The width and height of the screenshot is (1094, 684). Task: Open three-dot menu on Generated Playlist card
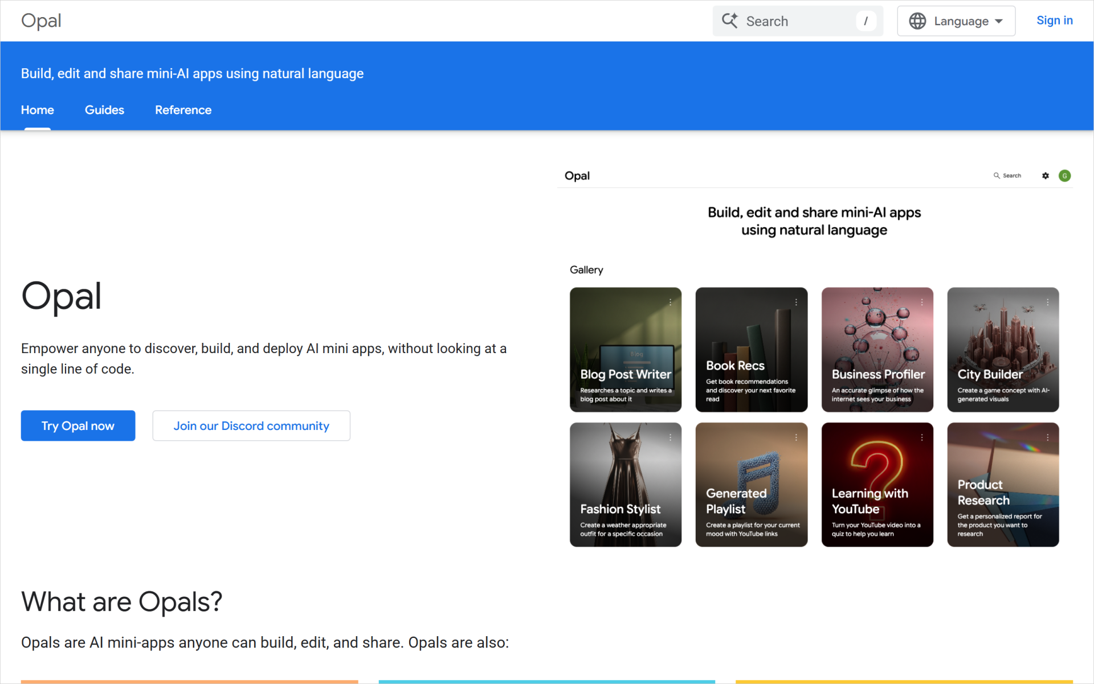click(796, 437)
